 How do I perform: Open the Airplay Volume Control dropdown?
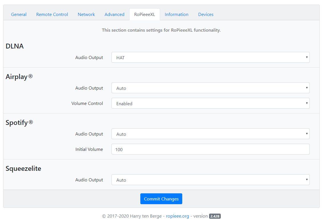pyautogui.click(x=210, y=104)
